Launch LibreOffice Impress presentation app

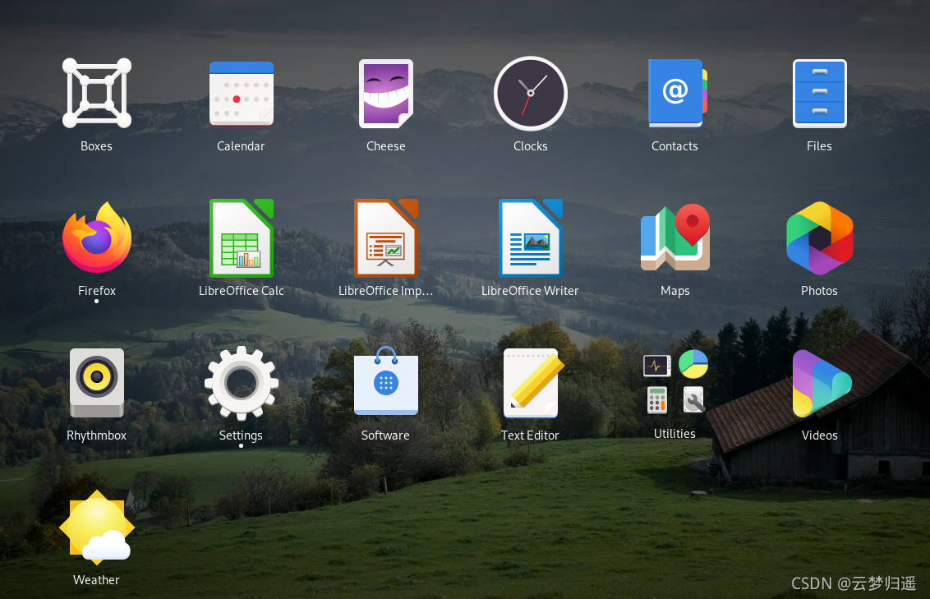pyautogui.click(x=386, y=237)
